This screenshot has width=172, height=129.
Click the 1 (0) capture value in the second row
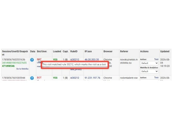[x=65, y=78]
